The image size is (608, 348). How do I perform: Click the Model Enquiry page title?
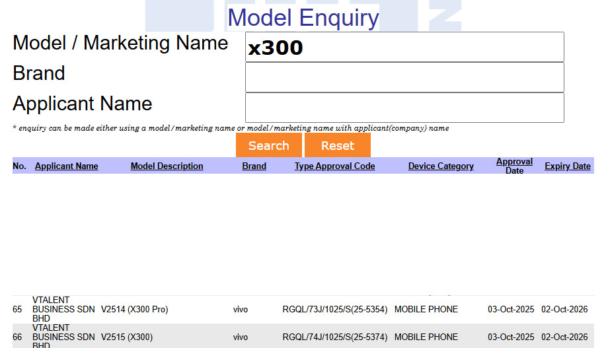click(x=303, y=18)
